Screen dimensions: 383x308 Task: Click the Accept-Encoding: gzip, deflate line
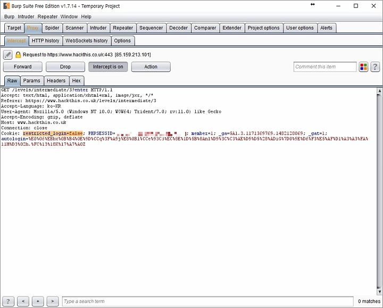click(42, 117)
